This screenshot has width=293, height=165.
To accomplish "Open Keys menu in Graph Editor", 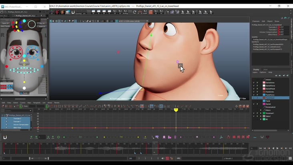I will tap(29, 103).
